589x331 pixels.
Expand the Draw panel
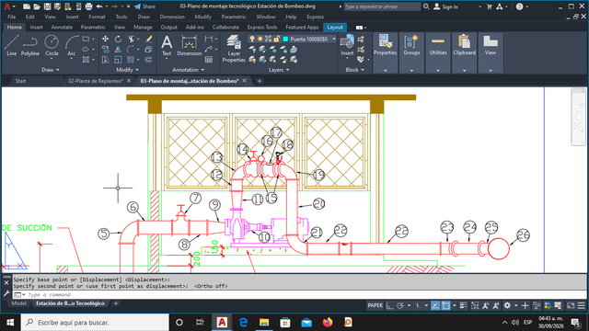[x=51, y=70]
